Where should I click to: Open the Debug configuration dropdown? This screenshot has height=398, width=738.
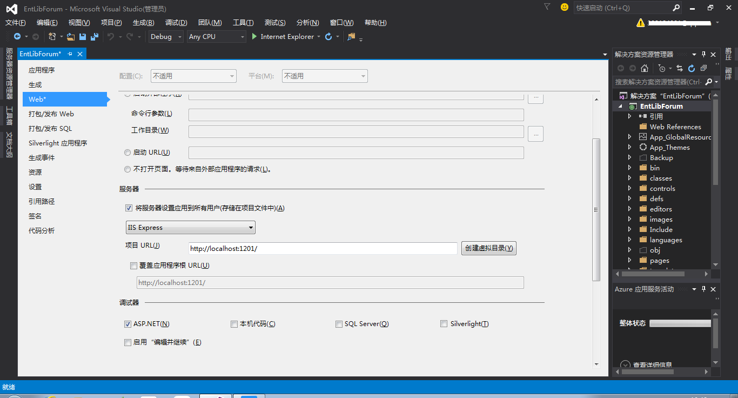pyautogui.click(x=166, y=36)
